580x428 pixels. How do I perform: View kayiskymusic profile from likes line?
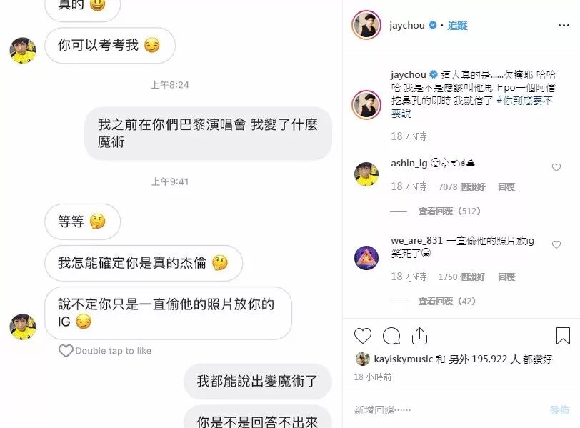point(403,359)
